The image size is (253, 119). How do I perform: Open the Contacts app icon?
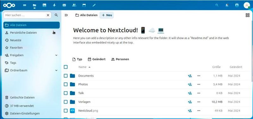74,5
